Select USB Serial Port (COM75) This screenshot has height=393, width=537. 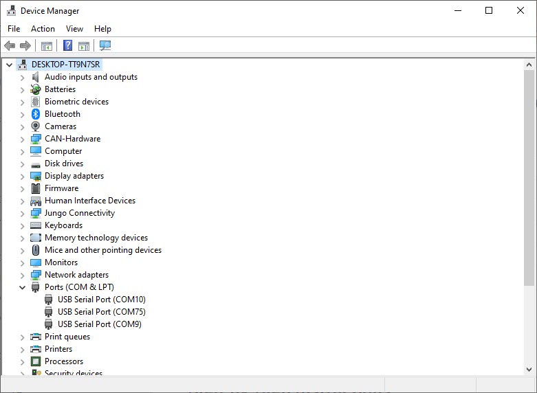(x=102, y=312)
